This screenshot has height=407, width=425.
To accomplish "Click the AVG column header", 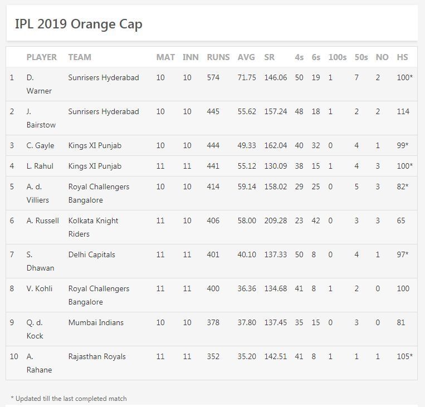I will coord(246,57).
